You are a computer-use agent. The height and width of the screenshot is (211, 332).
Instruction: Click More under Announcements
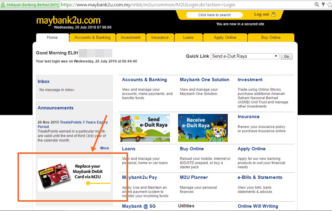pos(105,148)
